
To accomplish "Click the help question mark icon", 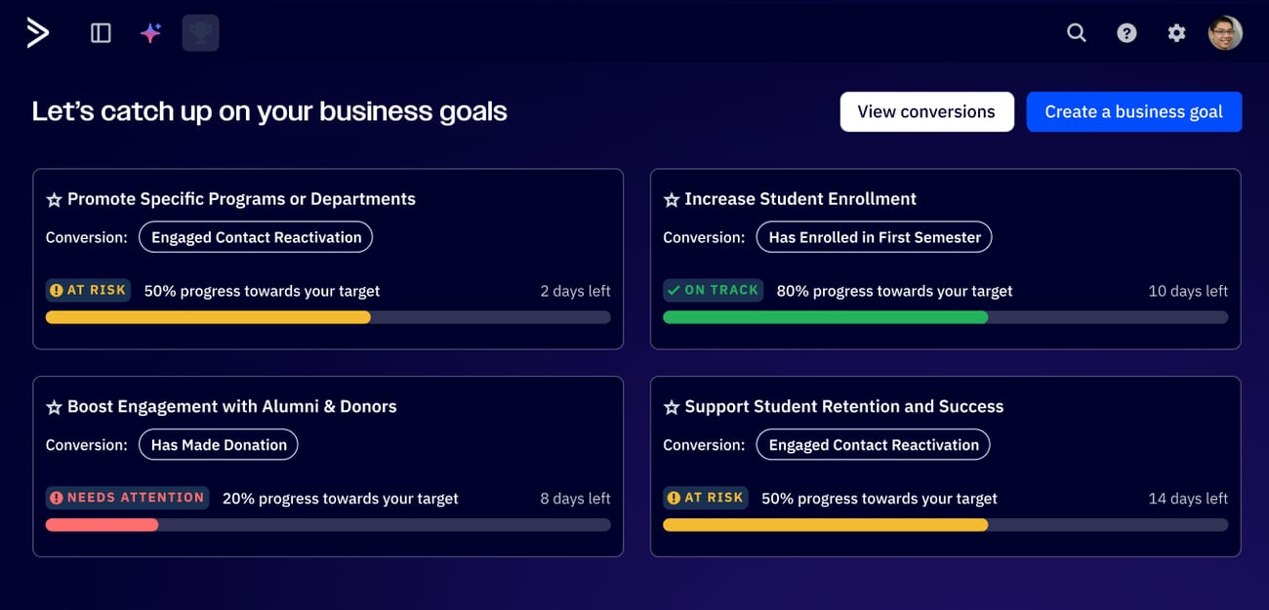I will [1126, 32].
